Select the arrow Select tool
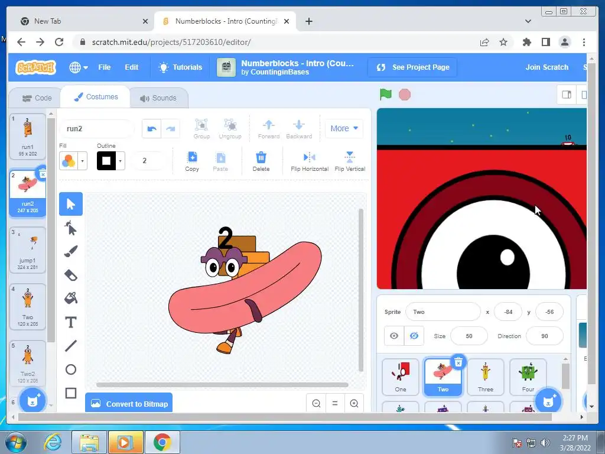Viewport: 605px width, 454px height. pos(71,204)
